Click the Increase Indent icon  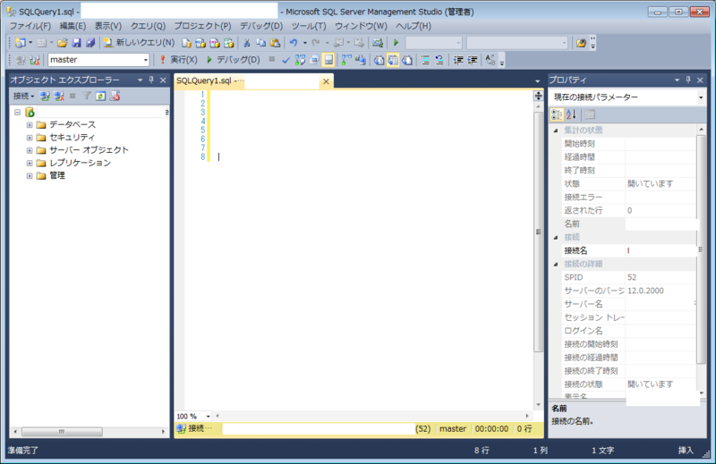tap(473, 60)
